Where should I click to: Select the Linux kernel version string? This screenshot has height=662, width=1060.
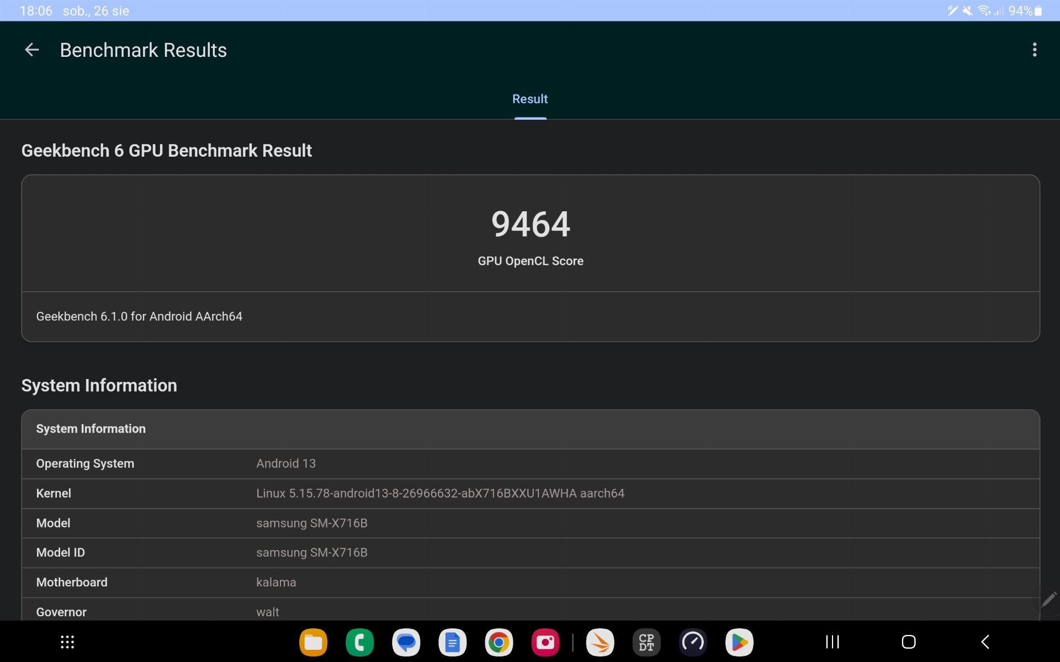click(440, 494)
